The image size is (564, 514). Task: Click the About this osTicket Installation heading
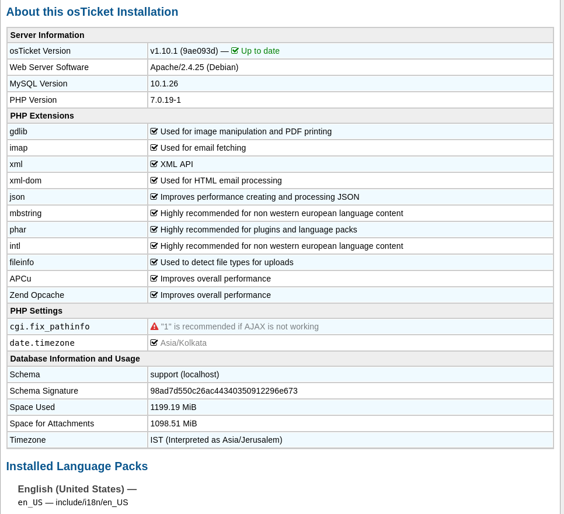(92, 11)
